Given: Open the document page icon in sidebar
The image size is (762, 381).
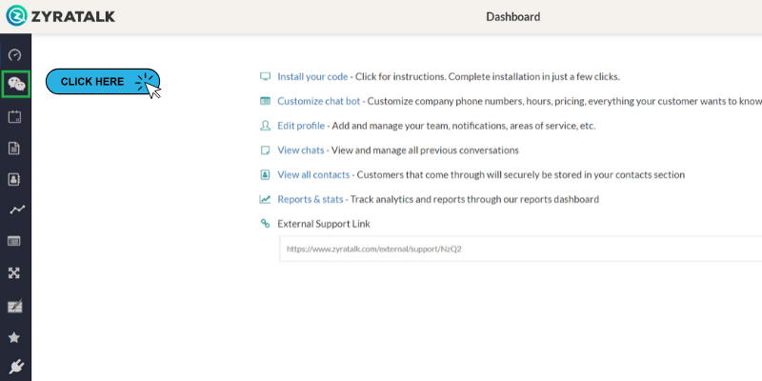Looking at the screenshot, I should click(x=14, y=149).
